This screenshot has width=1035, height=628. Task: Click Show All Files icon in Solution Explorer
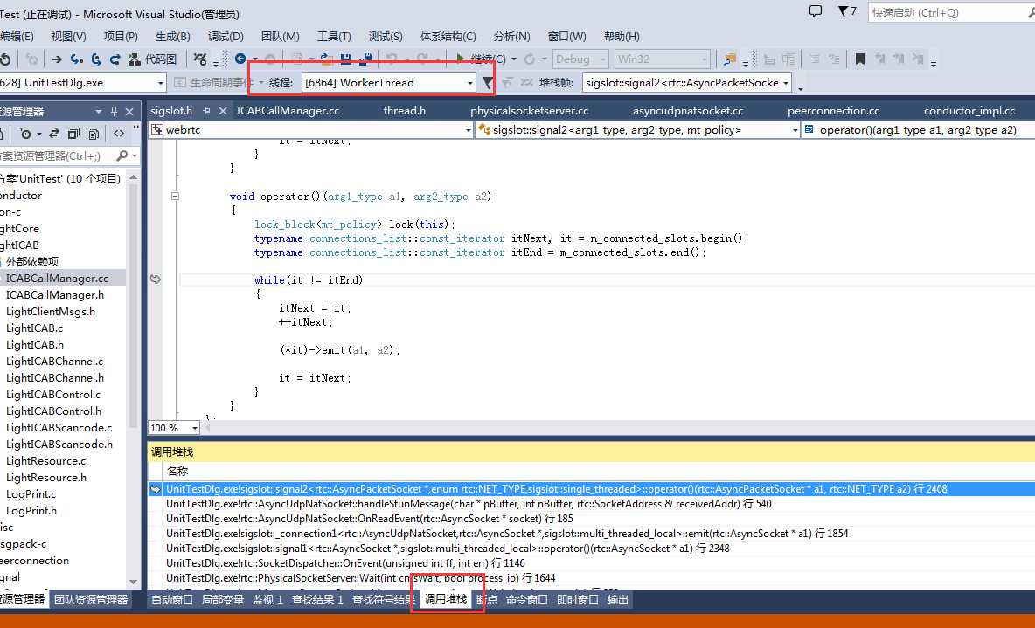click(x=93, y=134)
